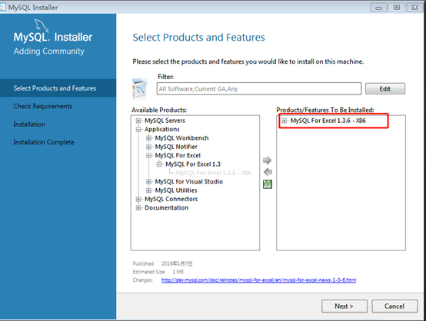Viewport: 426px width, 321px height.
Task: Expand the MySQL for Visual Studio node
Action: [x=148, y=181]
